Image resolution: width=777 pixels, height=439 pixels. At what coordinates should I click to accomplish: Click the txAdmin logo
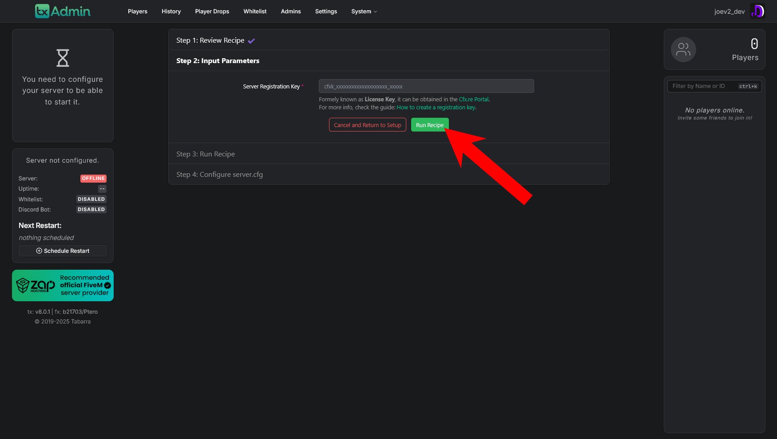pos(63,11)
